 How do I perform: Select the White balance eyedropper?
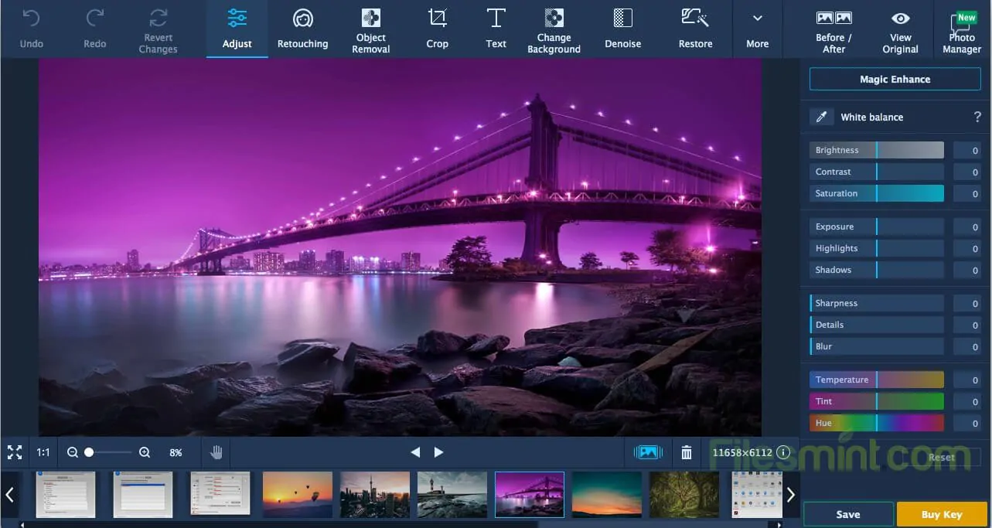tap(822, 117)
